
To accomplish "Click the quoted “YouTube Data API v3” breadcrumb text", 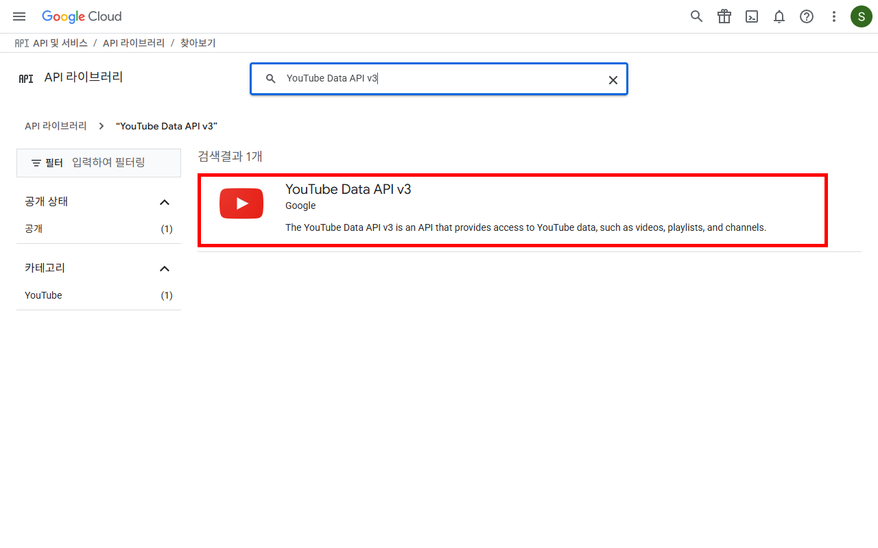I will (167, 126).
